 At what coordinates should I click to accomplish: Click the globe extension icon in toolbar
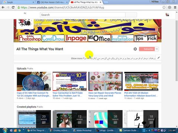[169, 7]
